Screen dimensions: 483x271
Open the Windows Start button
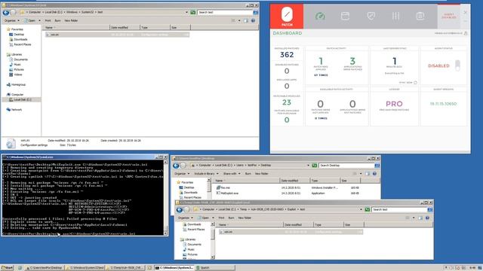pyautogui.click(x=7, y=268)
